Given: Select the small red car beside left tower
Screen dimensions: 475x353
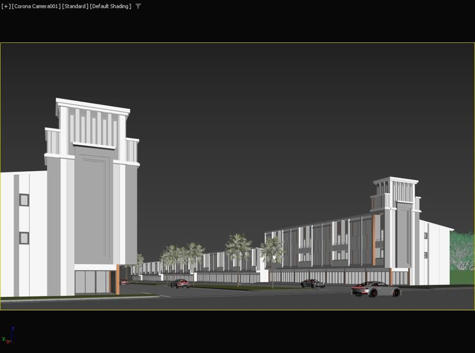Looking at the screenshot, I should tap(125, 282).
